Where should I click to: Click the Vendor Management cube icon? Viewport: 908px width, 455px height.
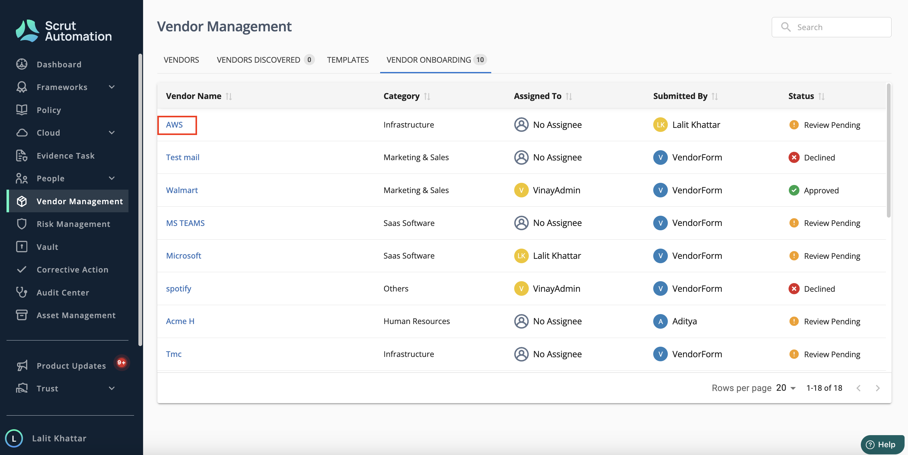tap(22, 201)
